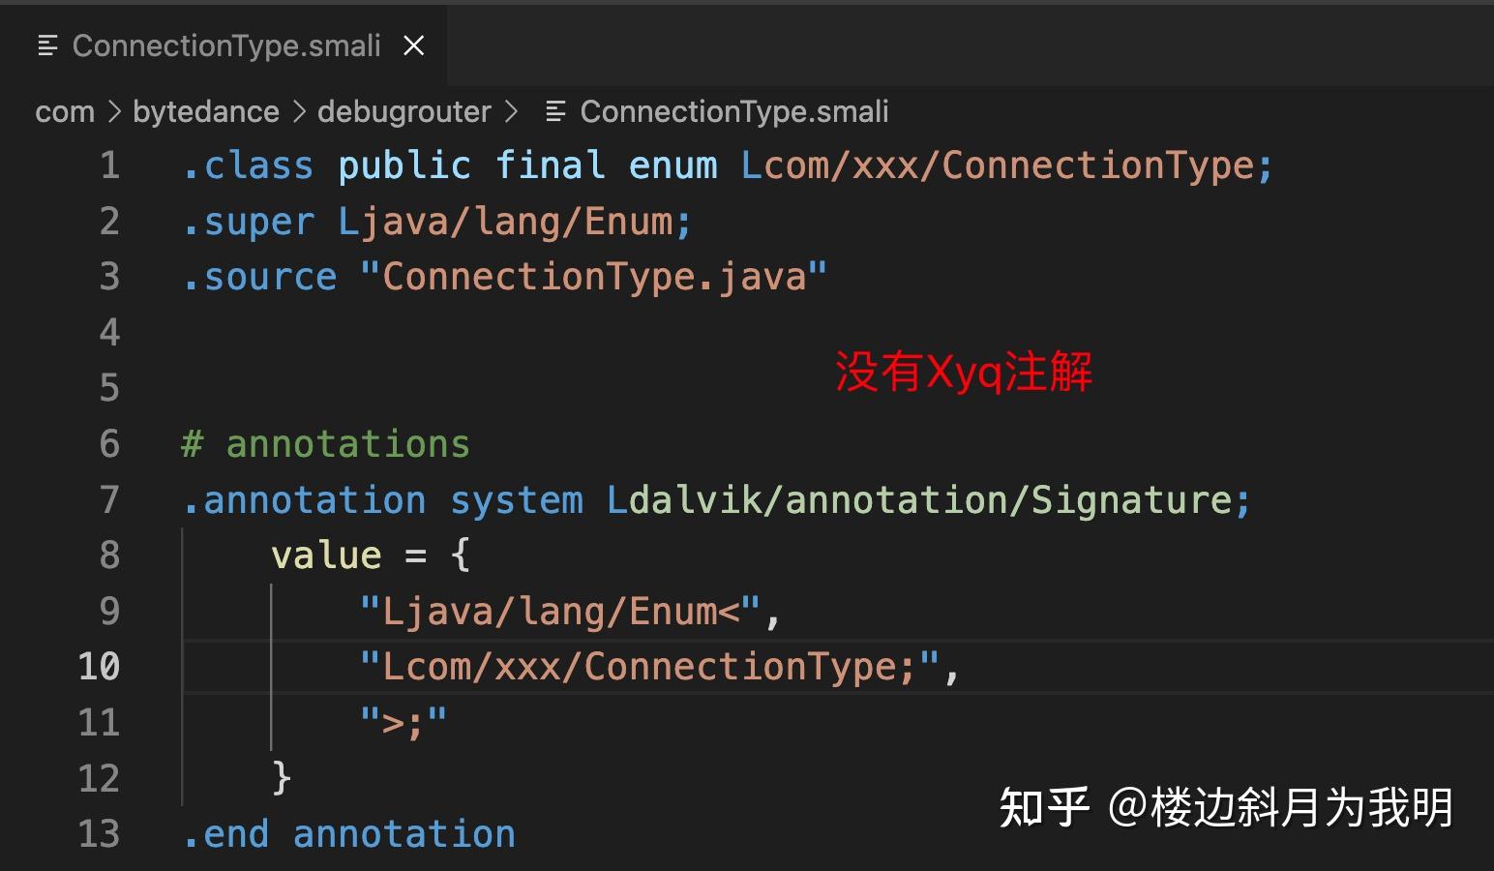
Task: Open the debugrouter breadcrumb segment
Action: (404, 112)
